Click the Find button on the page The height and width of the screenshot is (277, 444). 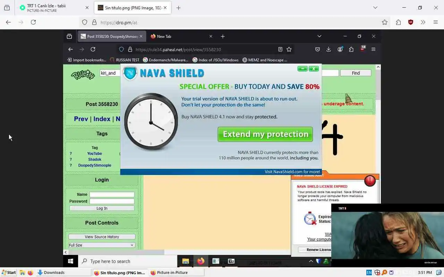[356, 73]
